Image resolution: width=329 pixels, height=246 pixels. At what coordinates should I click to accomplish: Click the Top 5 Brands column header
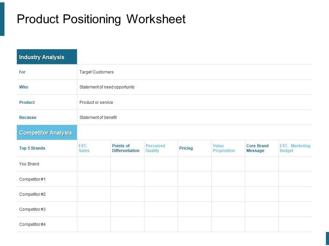[x=32, y=148]
